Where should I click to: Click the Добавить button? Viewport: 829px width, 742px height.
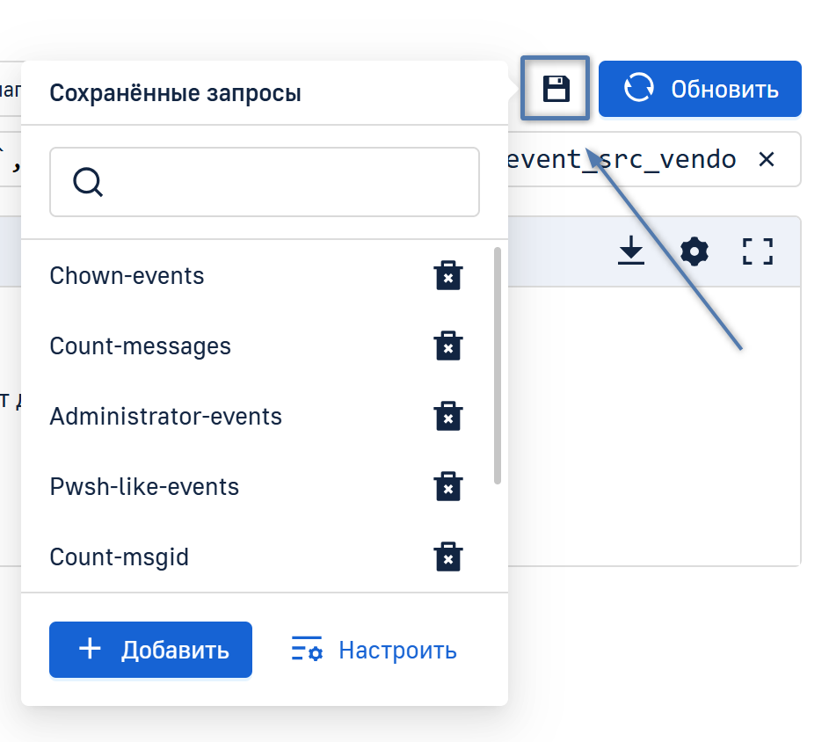coord(150,650)
